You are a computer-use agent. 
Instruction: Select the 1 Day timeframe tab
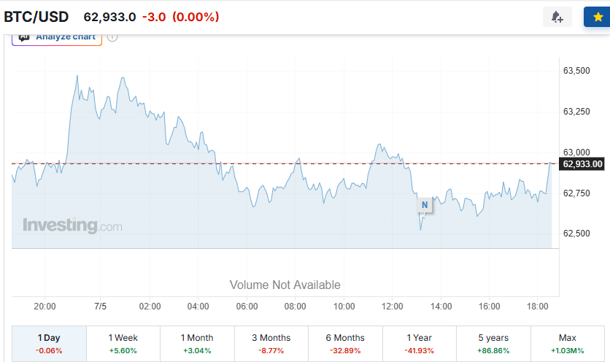tap(49, 344)
